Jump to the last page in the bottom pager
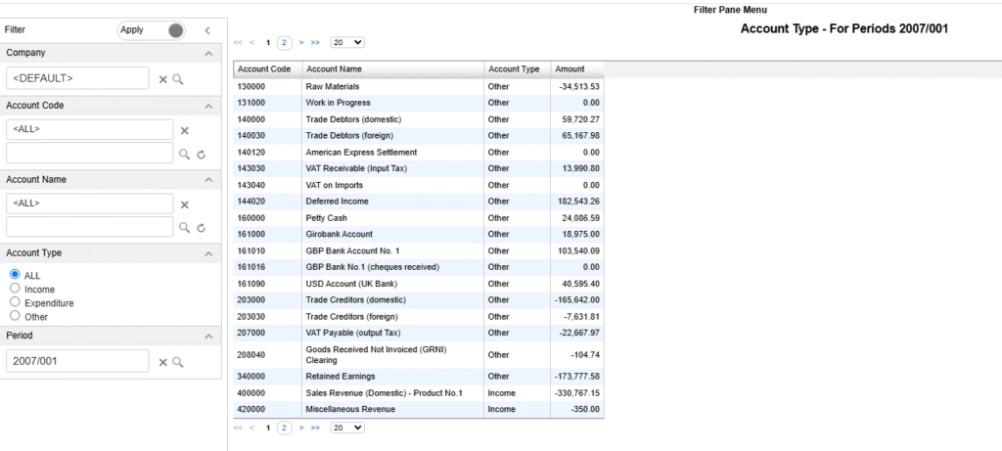The image size is (1002, 451). click(x=315, y=428)
